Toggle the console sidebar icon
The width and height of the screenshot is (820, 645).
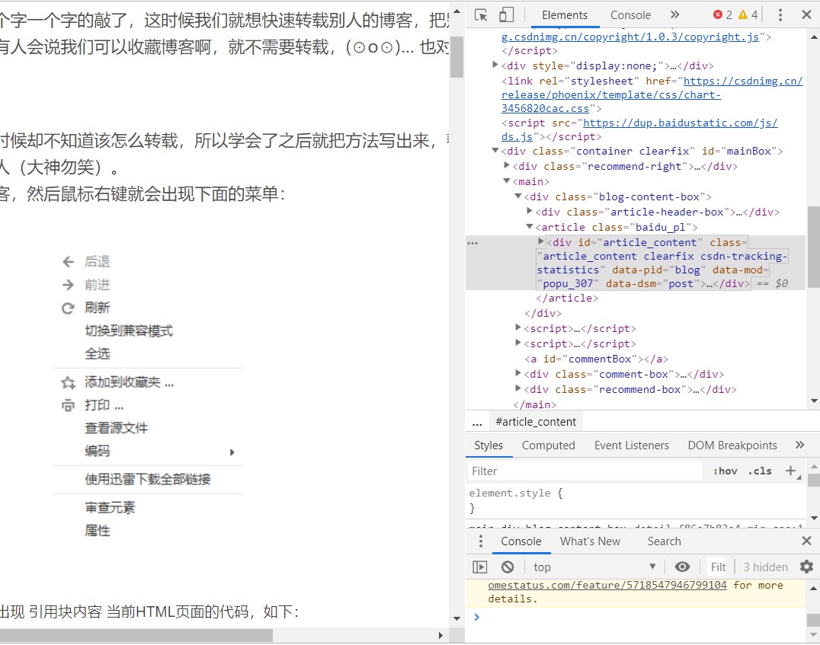point(479,567)
